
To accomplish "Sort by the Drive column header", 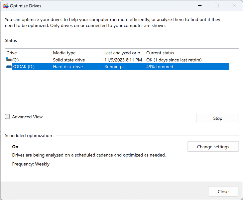I will click(28, 53).
